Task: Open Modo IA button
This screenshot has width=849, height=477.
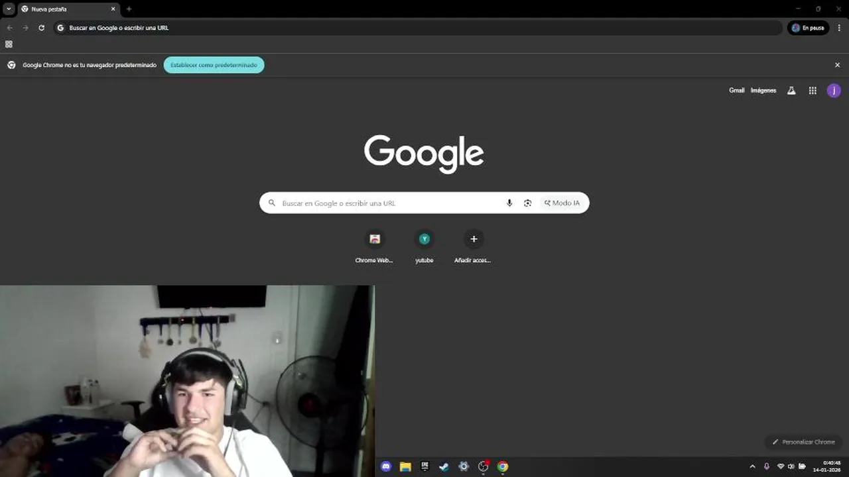Action: (x=562, y=203)
